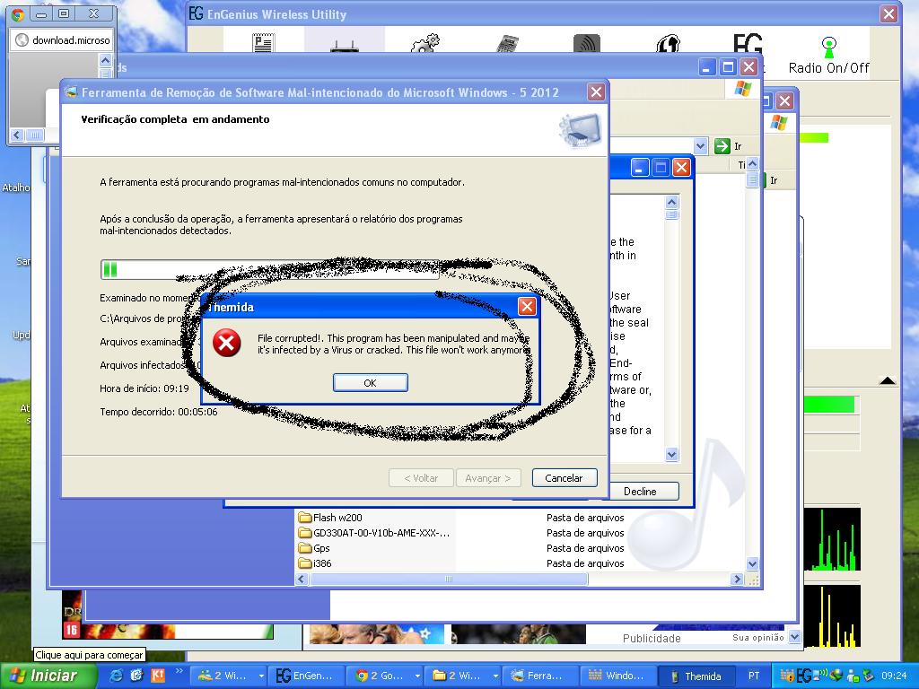The height and width of the screenshot is (689, 919).
Task: Open the 2 Wi... messenger taskbar group
Action: (230, 676)
